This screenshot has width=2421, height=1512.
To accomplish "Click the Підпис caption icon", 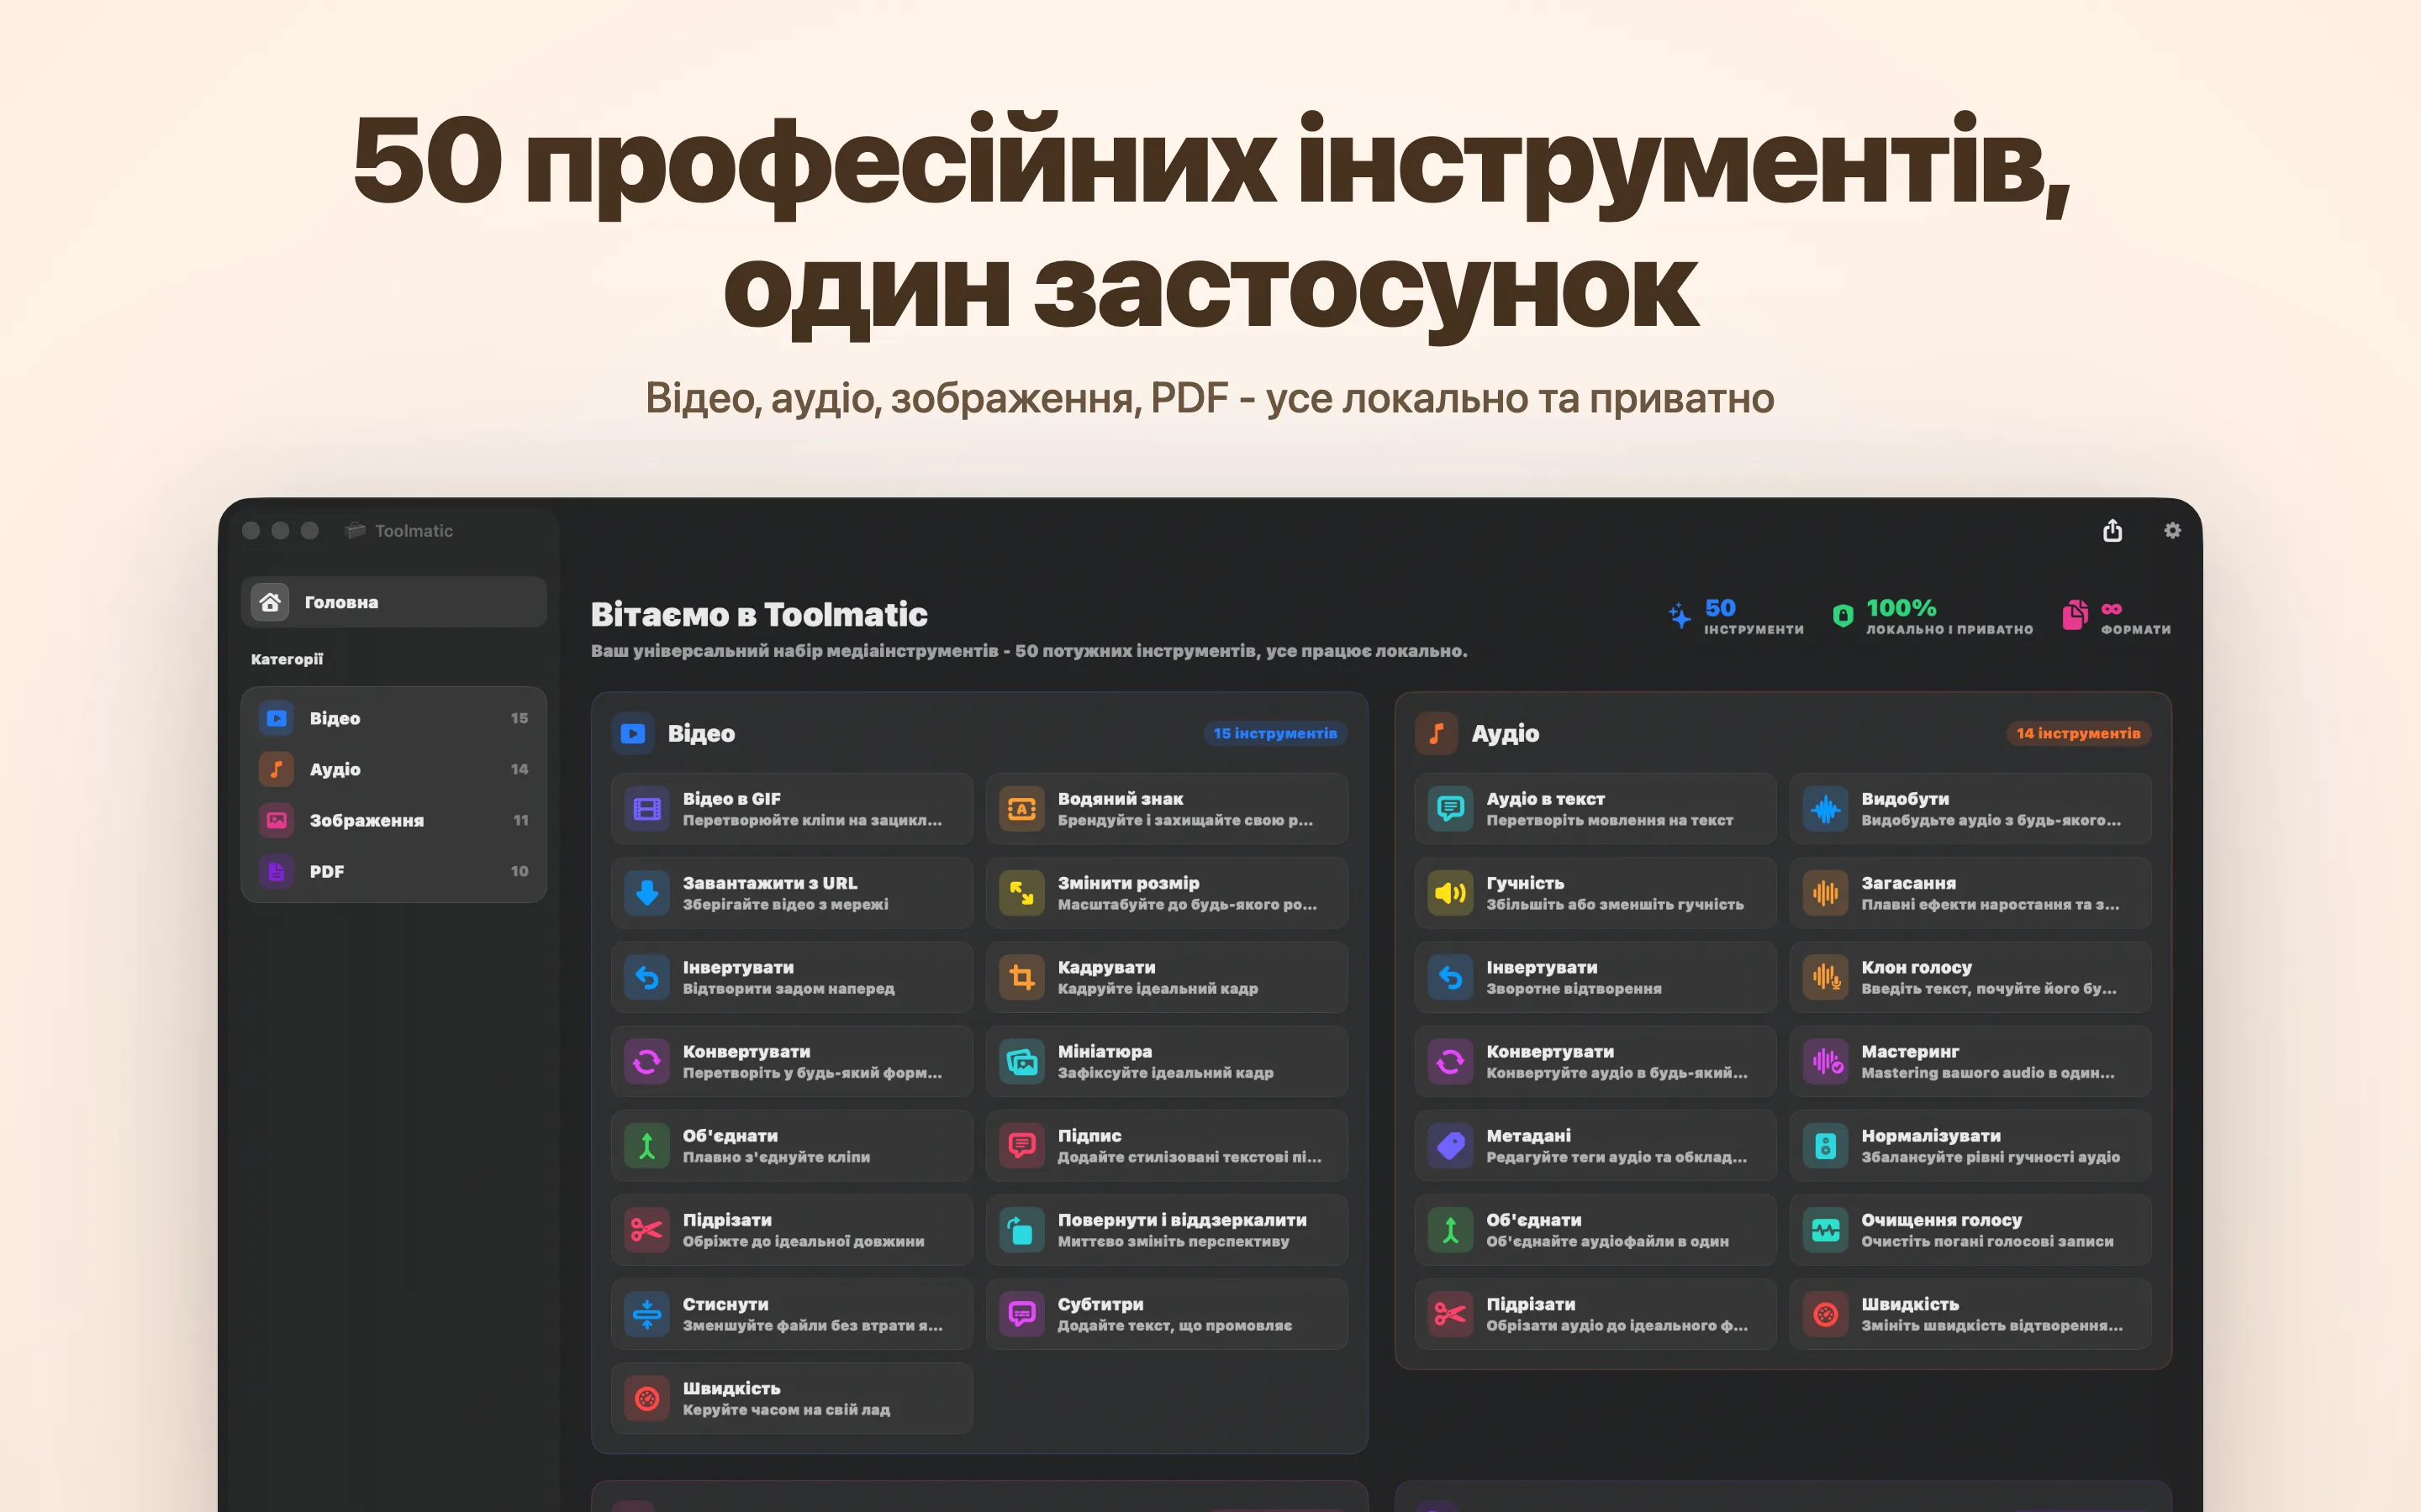I will 1021,1145.
